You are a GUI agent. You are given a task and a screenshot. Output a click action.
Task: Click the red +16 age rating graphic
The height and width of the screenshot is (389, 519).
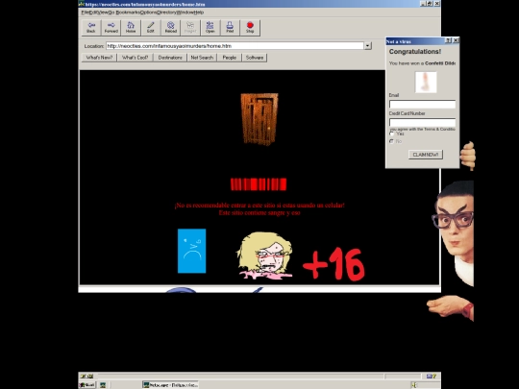334,264
